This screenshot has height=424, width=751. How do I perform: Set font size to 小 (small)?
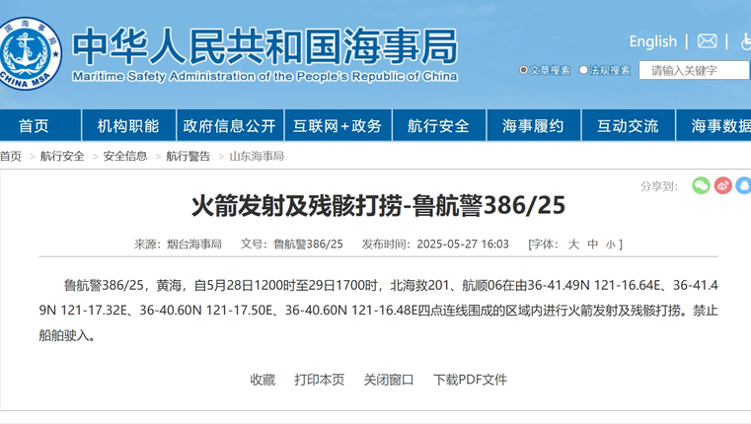(610, 245)
